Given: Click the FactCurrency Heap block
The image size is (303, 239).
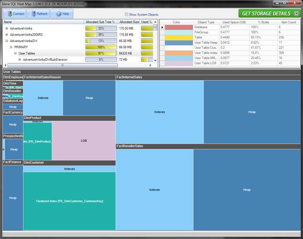Looking at the screenshot, I should point(13,125).
